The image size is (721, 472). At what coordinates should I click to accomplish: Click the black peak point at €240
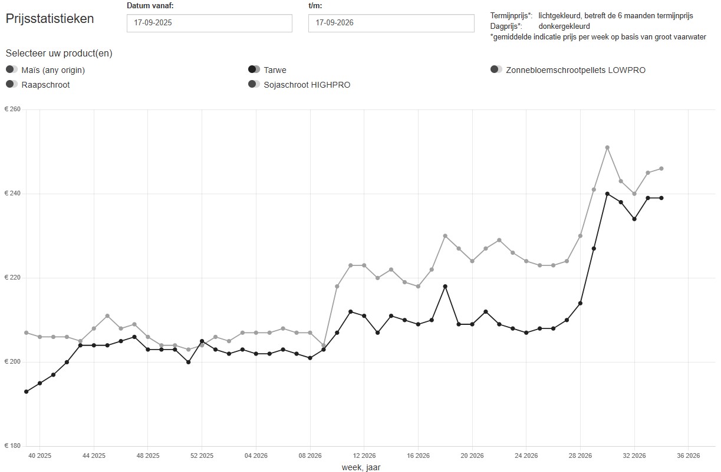tap(607, 194)
